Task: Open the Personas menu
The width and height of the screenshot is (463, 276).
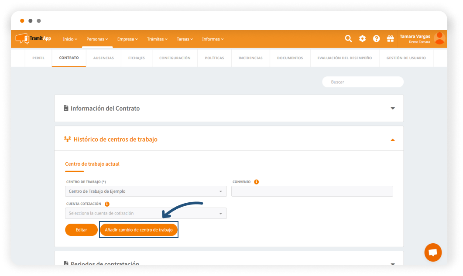Action: click(97, 39)
